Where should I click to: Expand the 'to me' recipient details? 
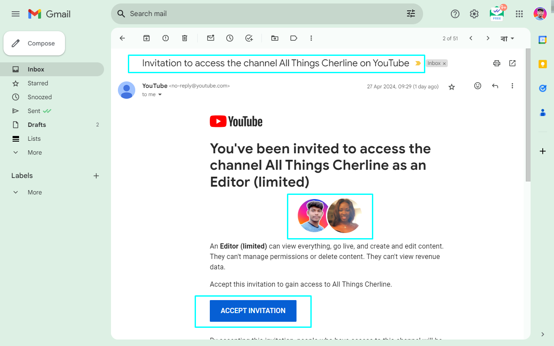(x=160, y=94)
